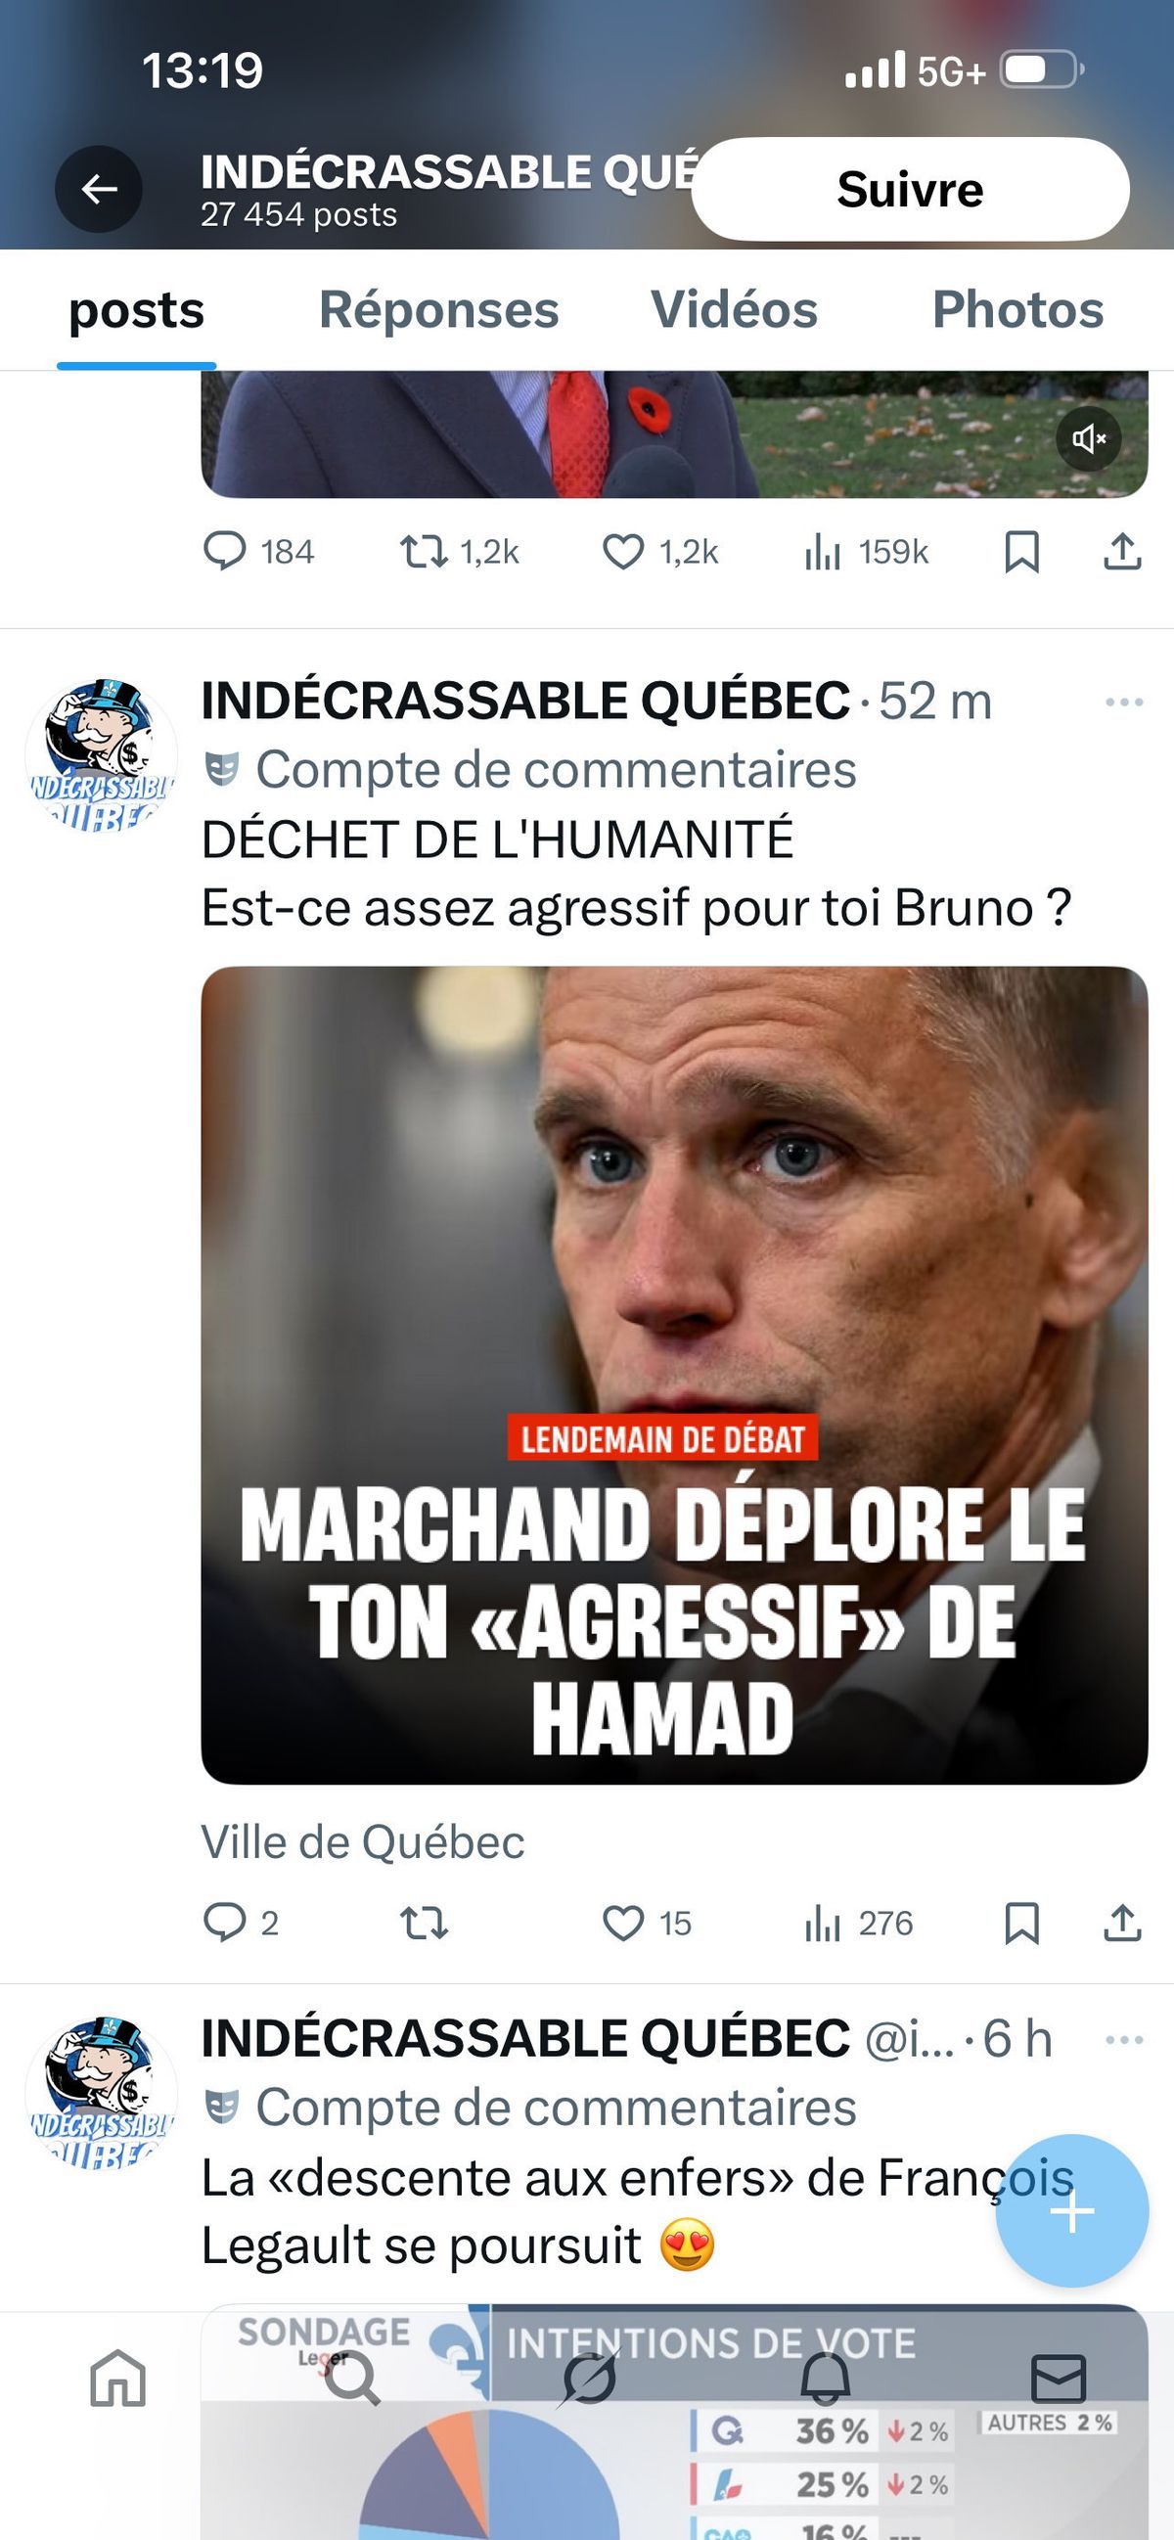Switch to the Photos tab
This screenshot has width=1174, height=2540.
(1016, 309)
